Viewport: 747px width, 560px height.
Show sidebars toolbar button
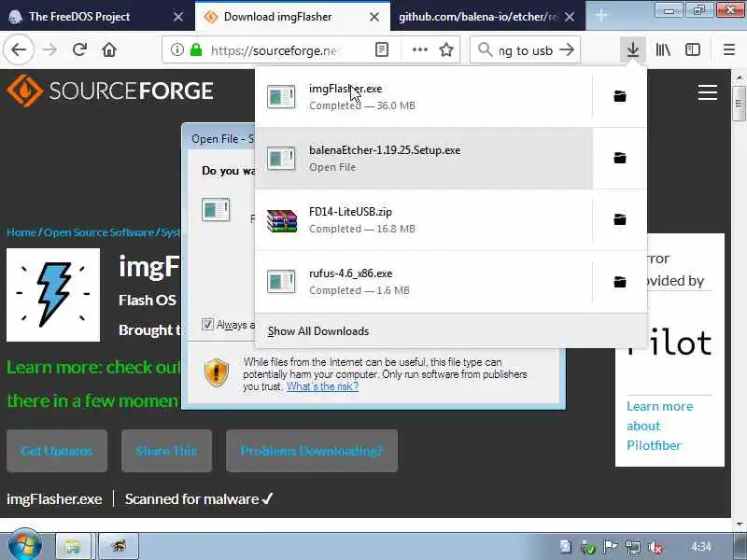pos(693,49)
